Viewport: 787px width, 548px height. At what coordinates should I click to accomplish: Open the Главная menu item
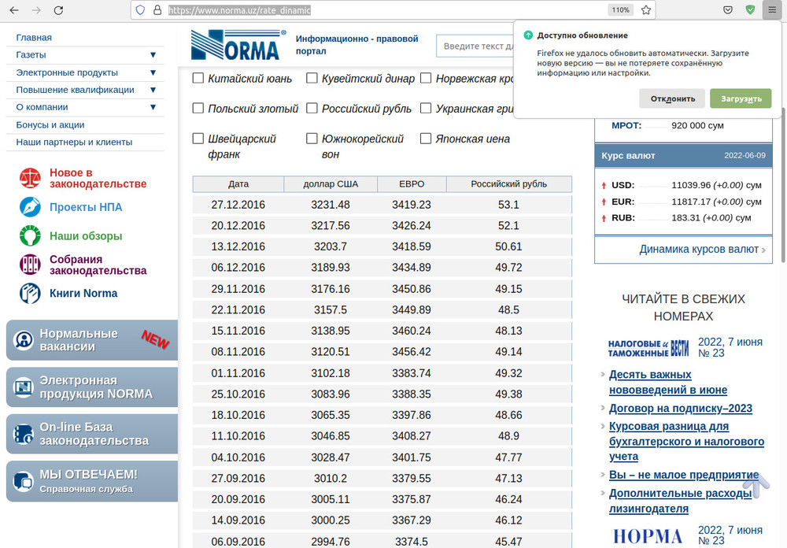click(34, 37)
